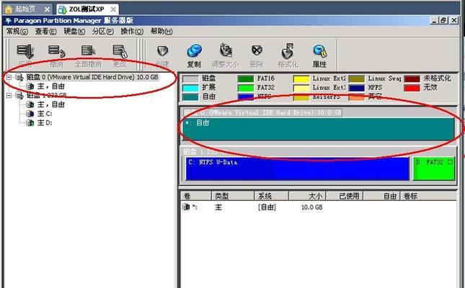This screenshot has width=465, height=288.
Task: Click the Disk 0 drive icon in tree
Action: 19,77
